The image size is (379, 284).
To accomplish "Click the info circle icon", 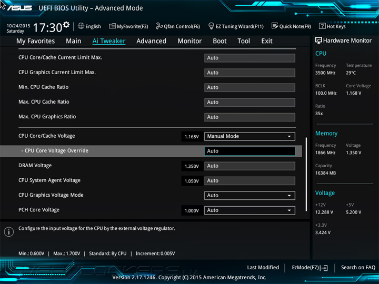I will 9,232.
